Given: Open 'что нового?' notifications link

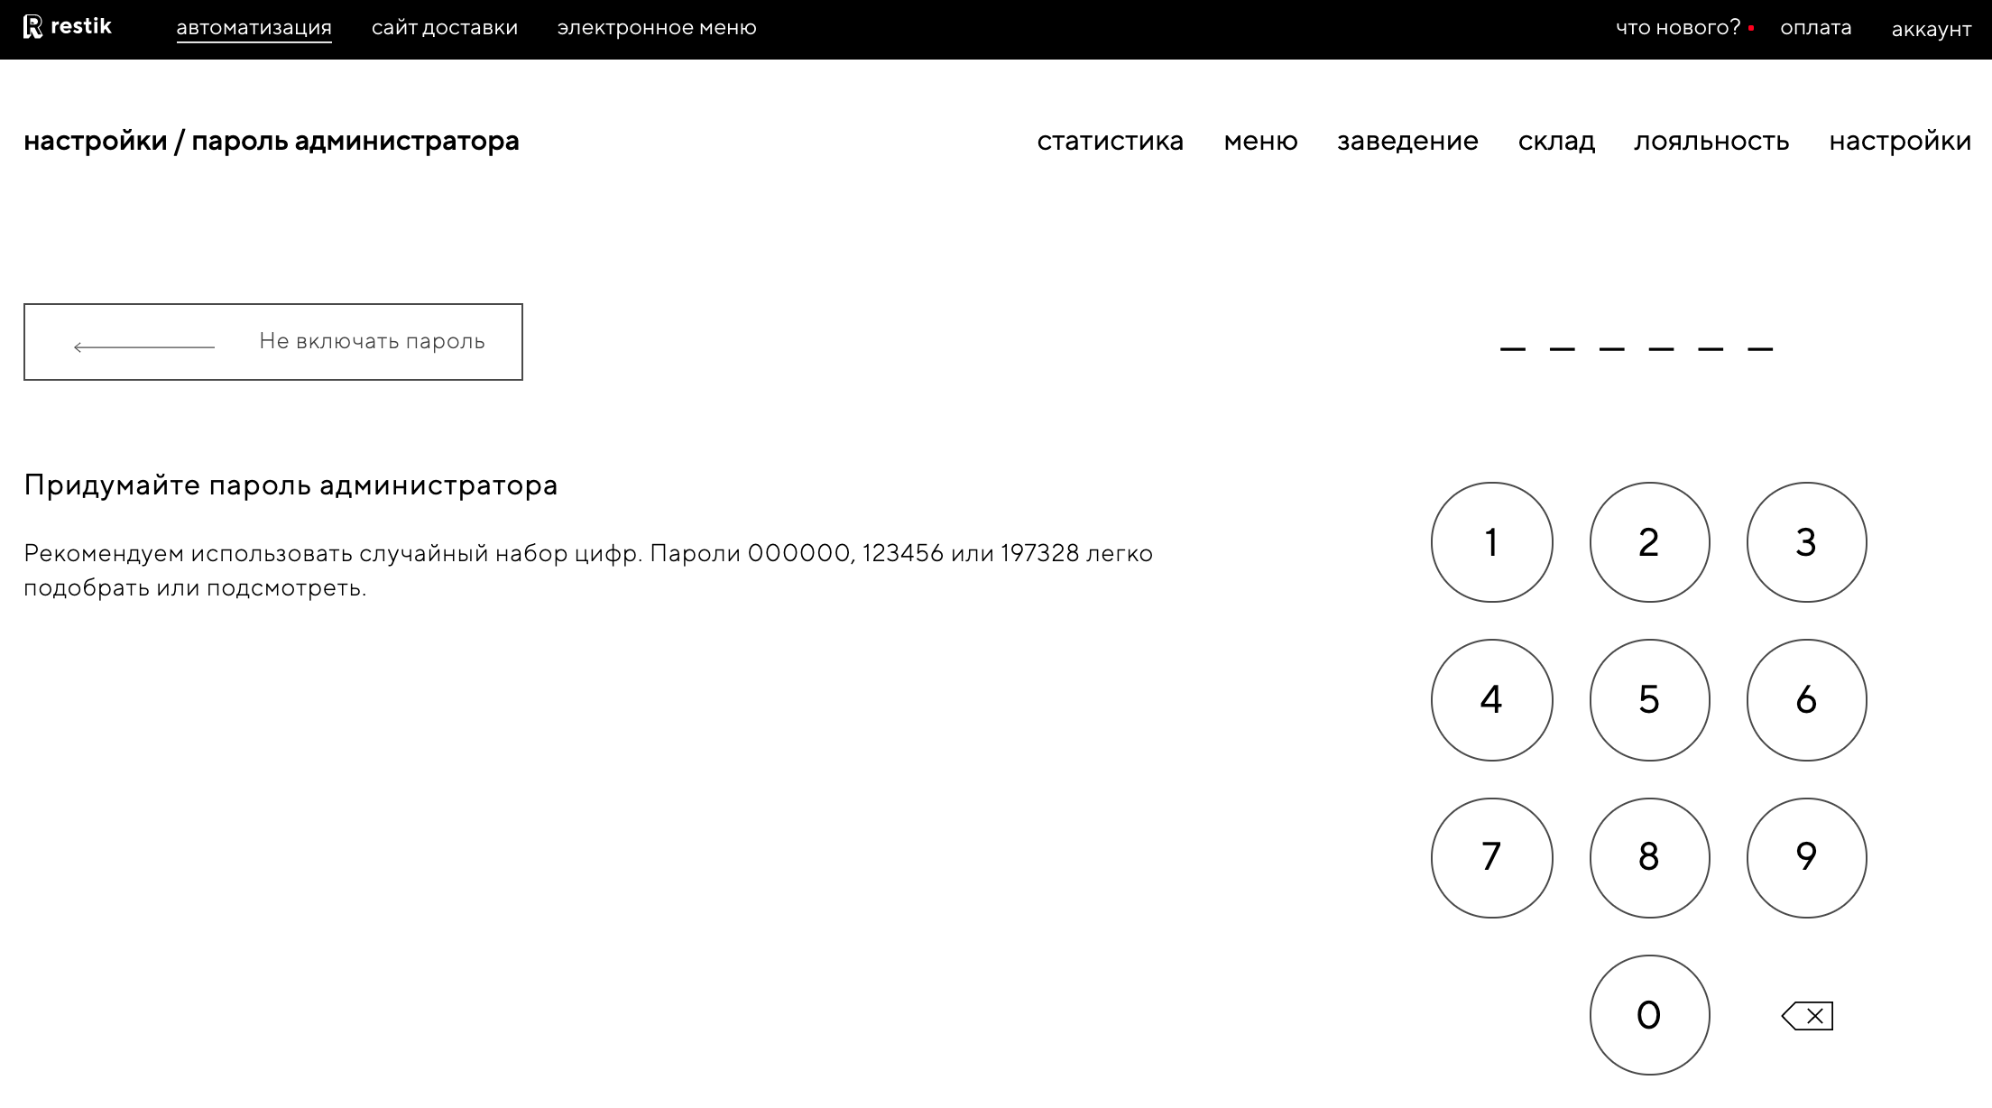Looking at the screenshot, I should pyautogui.click(x=1677, y=28).
